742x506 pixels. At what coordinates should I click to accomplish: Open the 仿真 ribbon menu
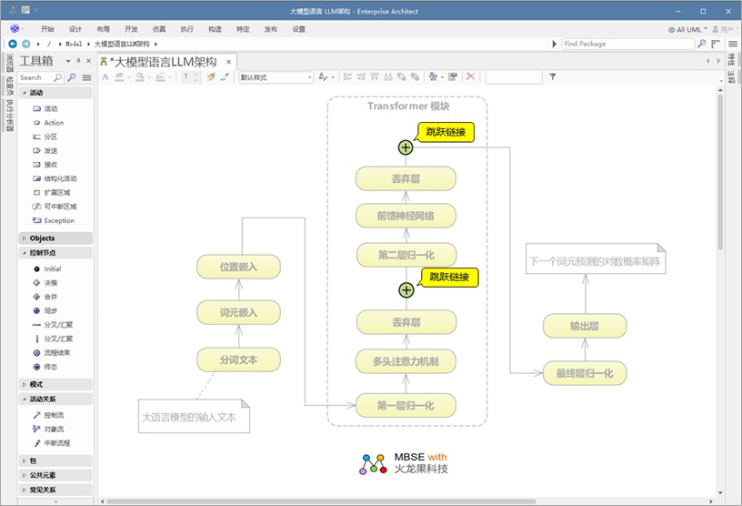tap(158, 29)
